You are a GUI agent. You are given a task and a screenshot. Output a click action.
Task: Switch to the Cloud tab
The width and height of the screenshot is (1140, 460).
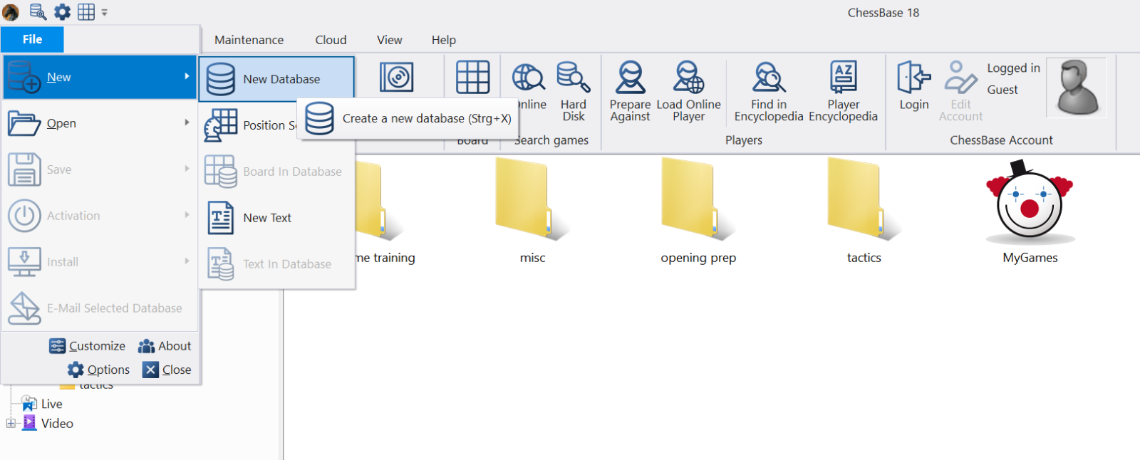pyautogui.click(x=331, y=40)
